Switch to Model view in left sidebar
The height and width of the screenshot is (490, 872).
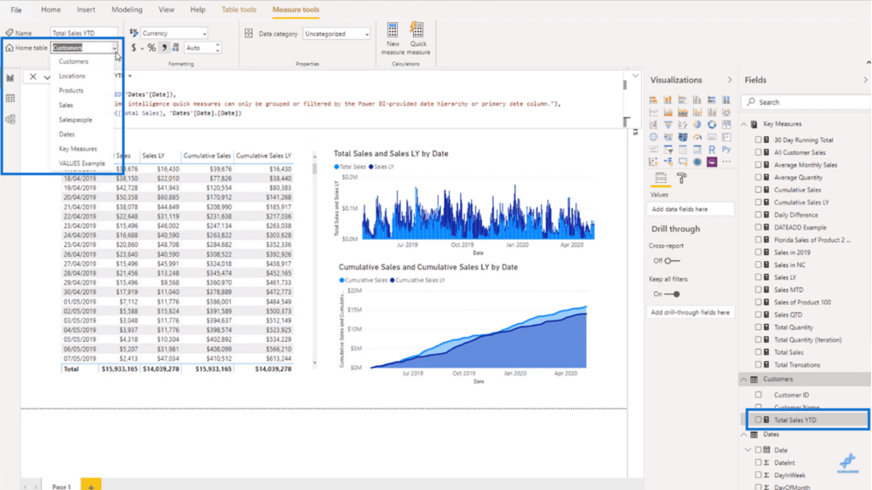[10, 119]
